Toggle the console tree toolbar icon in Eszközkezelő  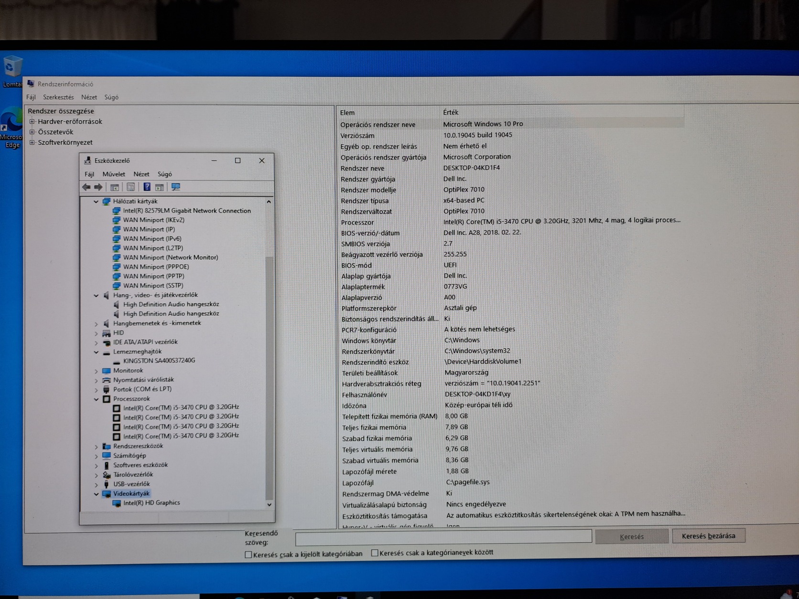point(115,187)
